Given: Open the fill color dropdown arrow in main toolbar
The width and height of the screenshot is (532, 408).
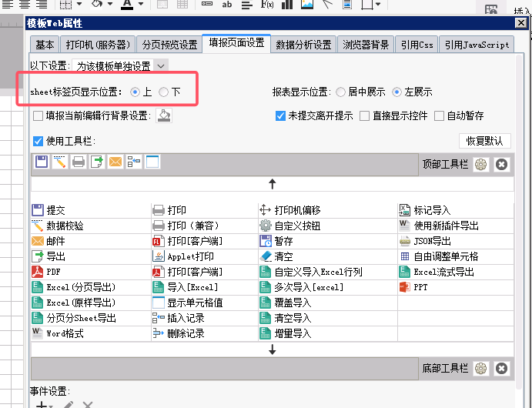Looking at the screenshot, I should coord(110,4).
